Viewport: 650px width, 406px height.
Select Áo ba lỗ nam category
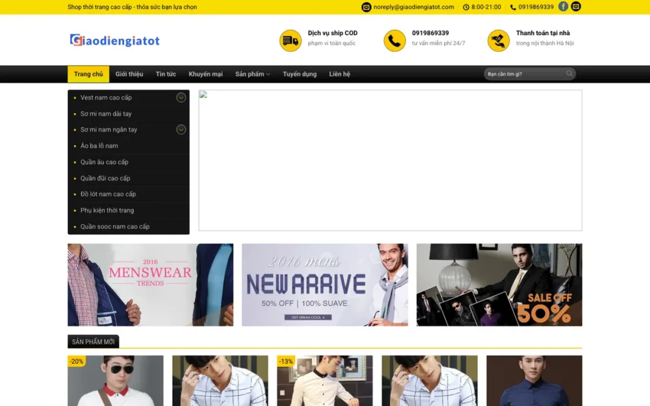click(99, 146)
